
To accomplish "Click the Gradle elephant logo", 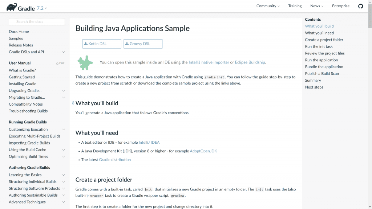I will pos(11,7).
